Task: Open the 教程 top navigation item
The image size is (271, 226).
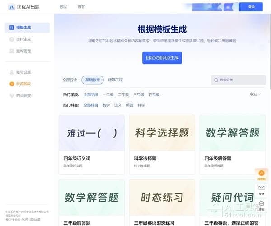Action: (x=63, y=7)
